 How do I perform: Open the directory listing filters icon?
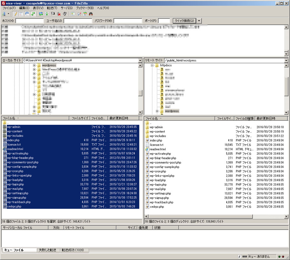pyautogui.click(x=73, y=14)
